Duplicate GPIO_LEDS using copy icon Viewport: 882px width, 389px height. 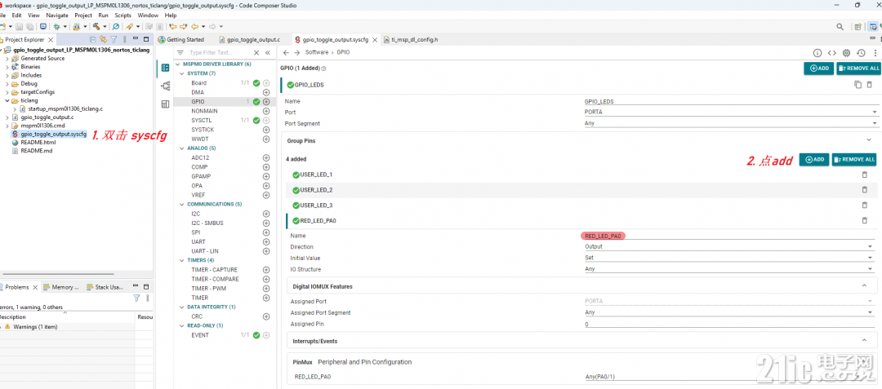[857, 85]
